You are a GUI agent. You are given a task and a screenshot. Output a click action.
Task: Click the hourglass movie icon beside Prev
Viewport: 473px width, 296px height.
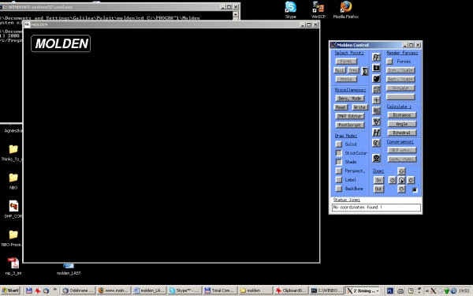coord(365,72)
